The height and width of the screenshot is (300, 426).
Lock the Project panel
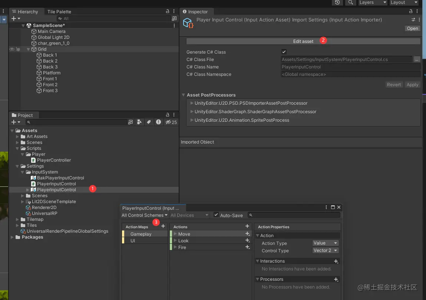(167, 115)
